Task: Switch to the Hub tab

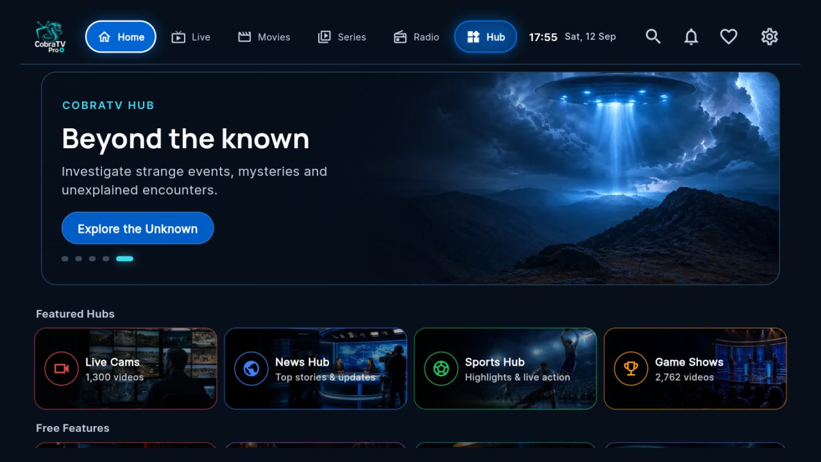Action: [x=486, y=37]
